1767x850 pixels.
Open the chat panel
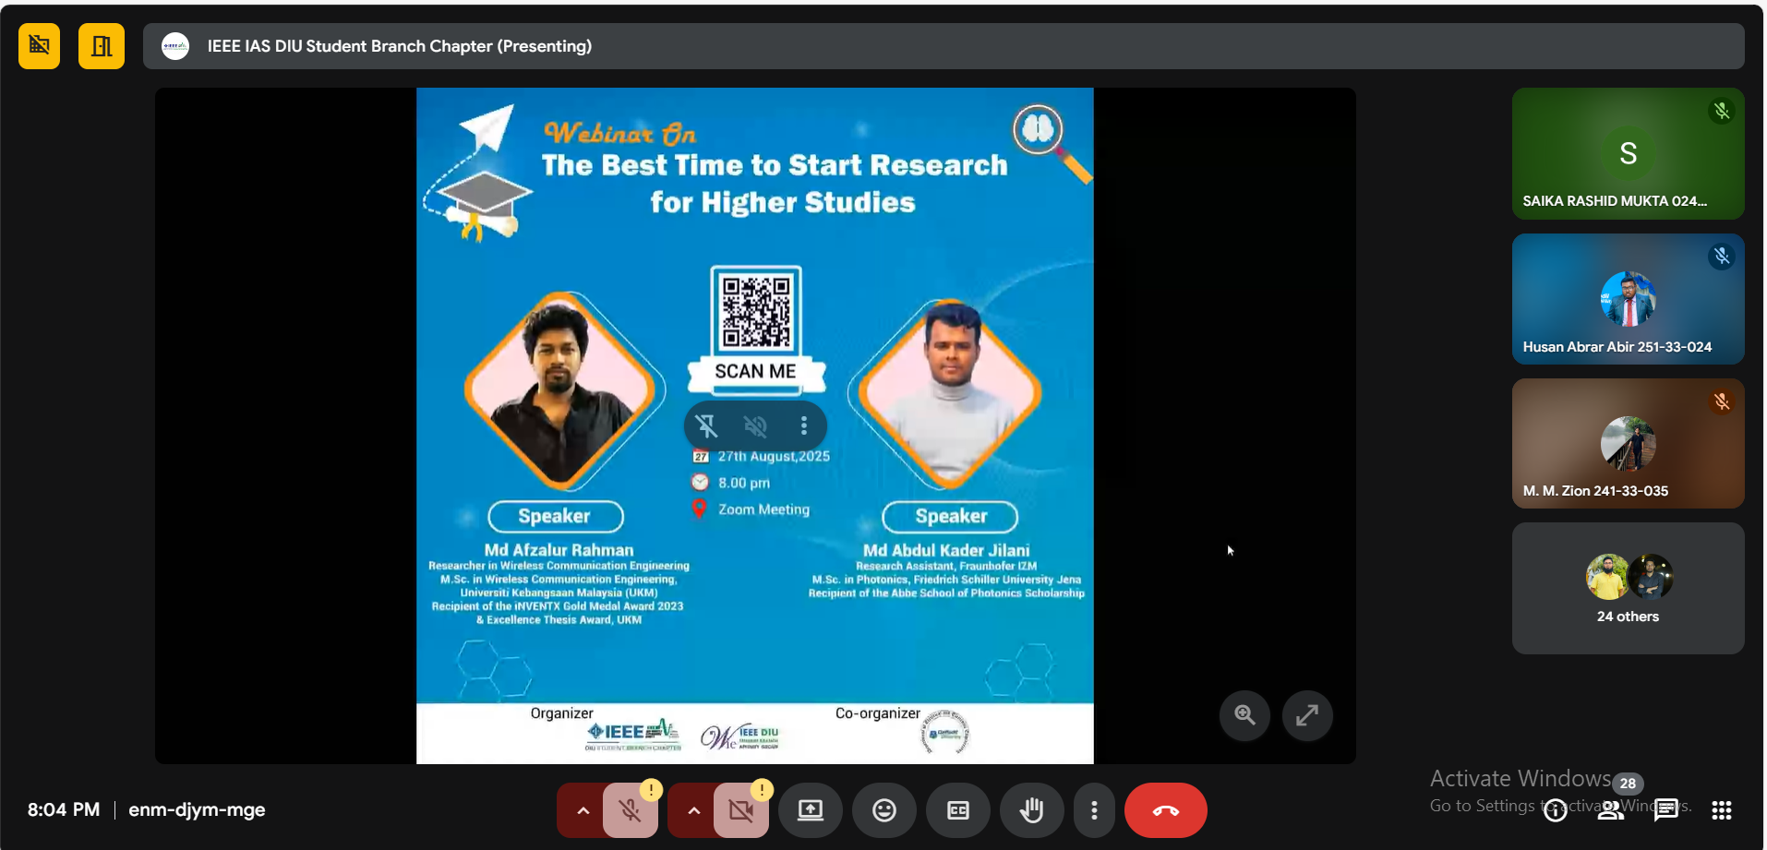(1666, 810)
